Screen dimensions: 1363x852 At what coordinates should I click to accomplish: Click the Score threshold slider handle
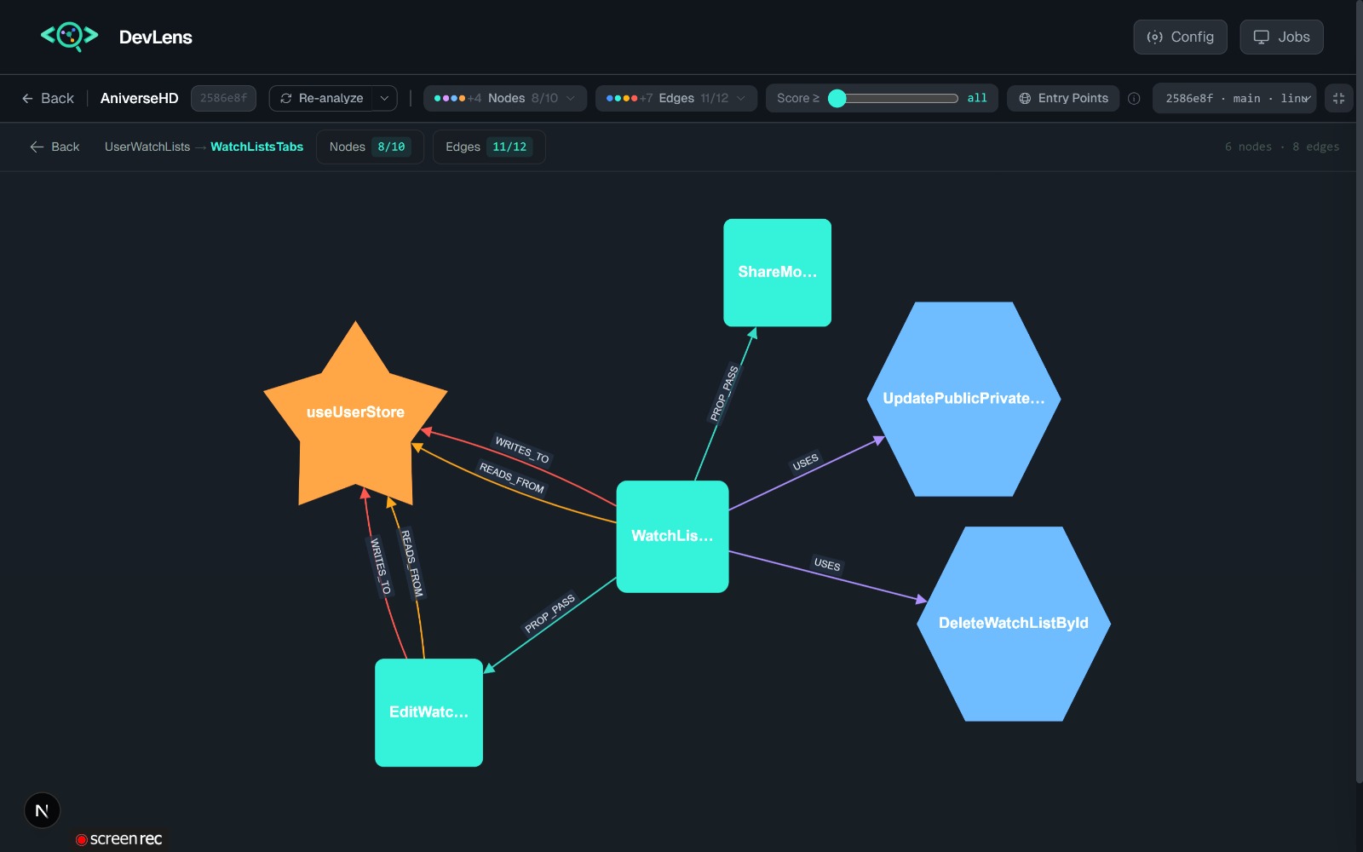point(837,98)
